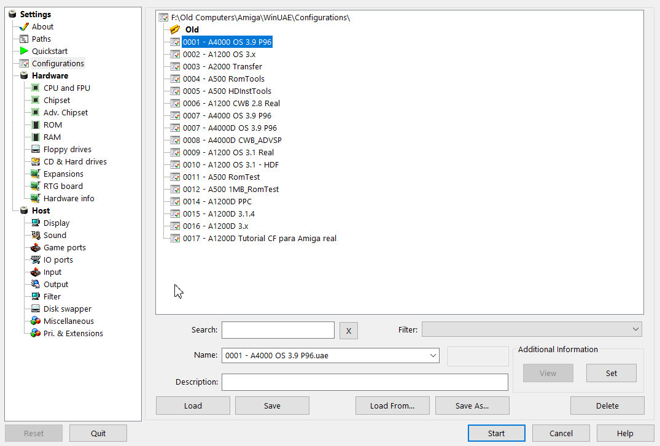Select config 0005 - A500 HDInstTools
Viewport: 660px width, 446px height.
(227, 91)
